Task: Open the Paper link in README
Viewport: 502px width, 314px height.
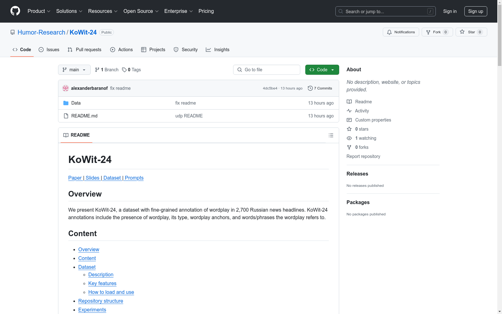Action: pyautogui.click(x=75, y=178)
